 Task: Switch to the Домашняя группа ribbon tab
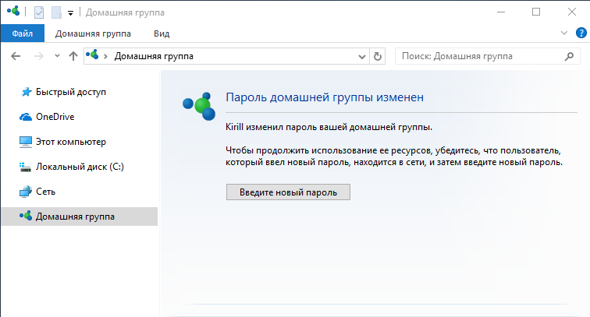(x=93, y=33)
